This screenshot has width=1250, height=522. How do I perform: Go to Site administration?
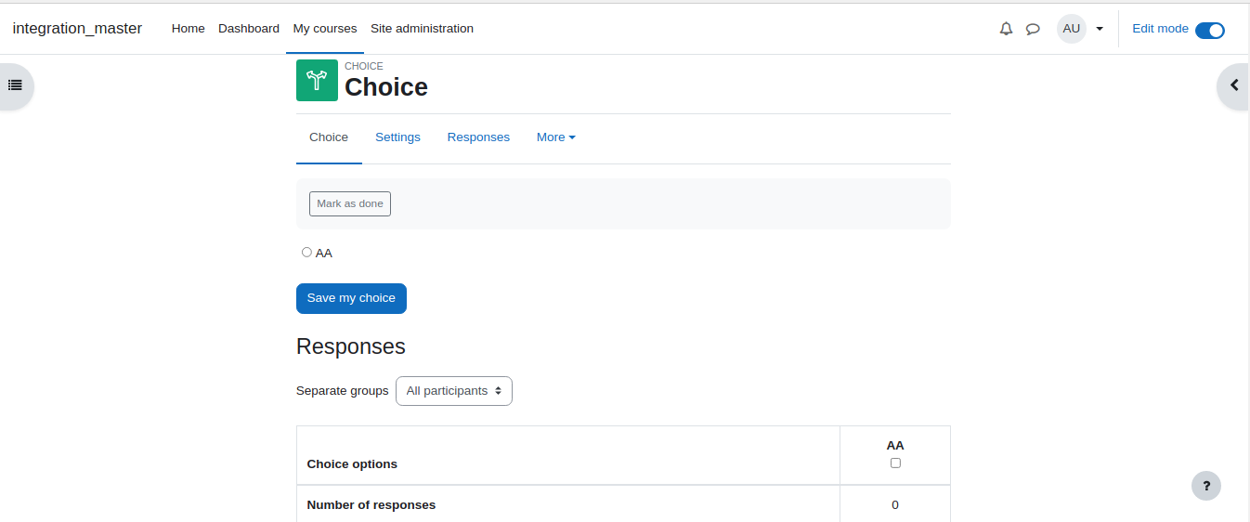[422, 29]
